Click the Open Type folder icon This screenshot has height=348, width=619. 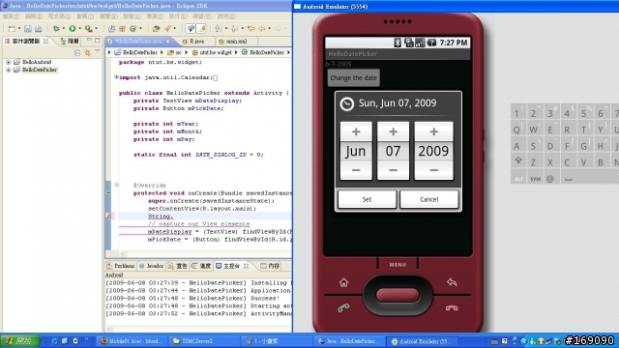[x=156, y=29]
